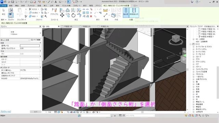Select 断面図 1 in project browser
Image resolution: width=219 pixels, height=123 pixels.
(207, 37)
